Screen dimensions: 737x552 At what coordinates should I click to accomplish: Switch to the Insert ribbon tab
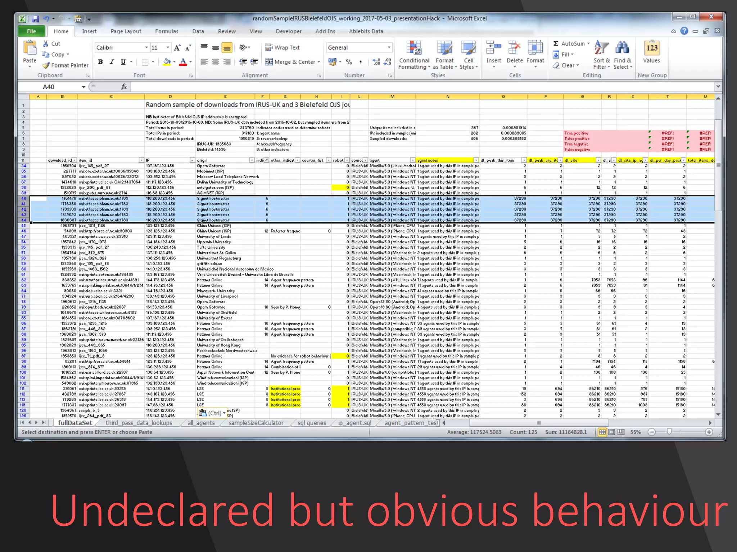point(89,31)
